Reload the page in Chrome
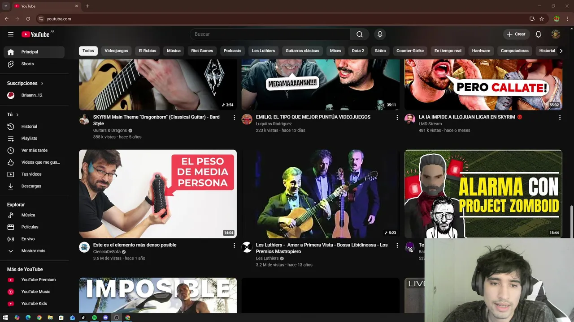The height and width of the screenshot is (322, 574). tap(28, 19)
